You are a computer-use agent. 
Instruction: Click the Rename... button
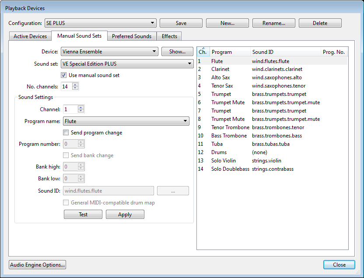click(274, 23)
